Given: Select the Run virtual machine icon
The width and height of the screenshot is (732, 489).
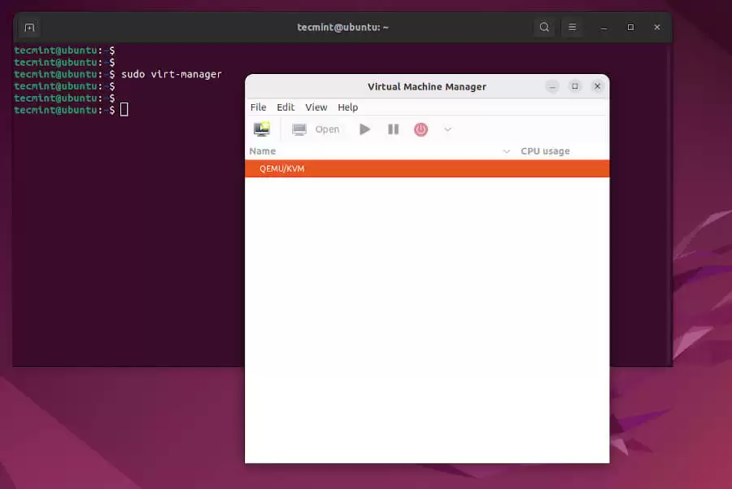Looking at the screenshot, I should pos(364,129).
